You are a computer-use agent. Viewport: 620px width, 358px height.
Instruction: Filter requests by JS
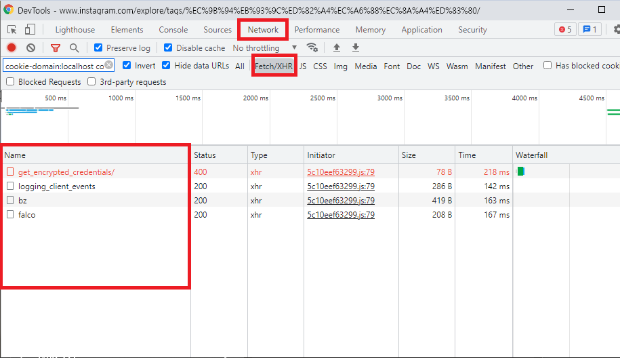click(x=303, y=66)
